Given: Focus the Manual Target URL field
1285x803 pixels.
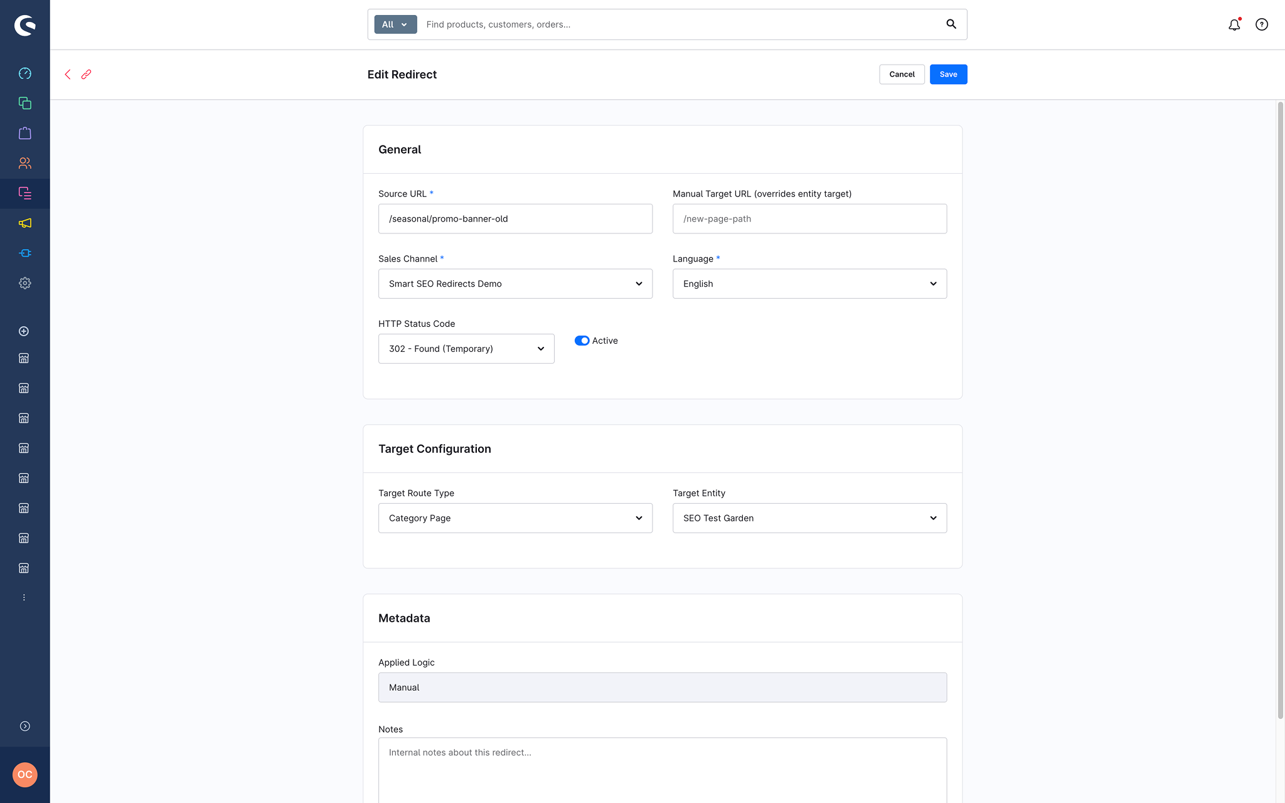Looking at the screenshot, I should pyautogui.click(x=809, y=219).
